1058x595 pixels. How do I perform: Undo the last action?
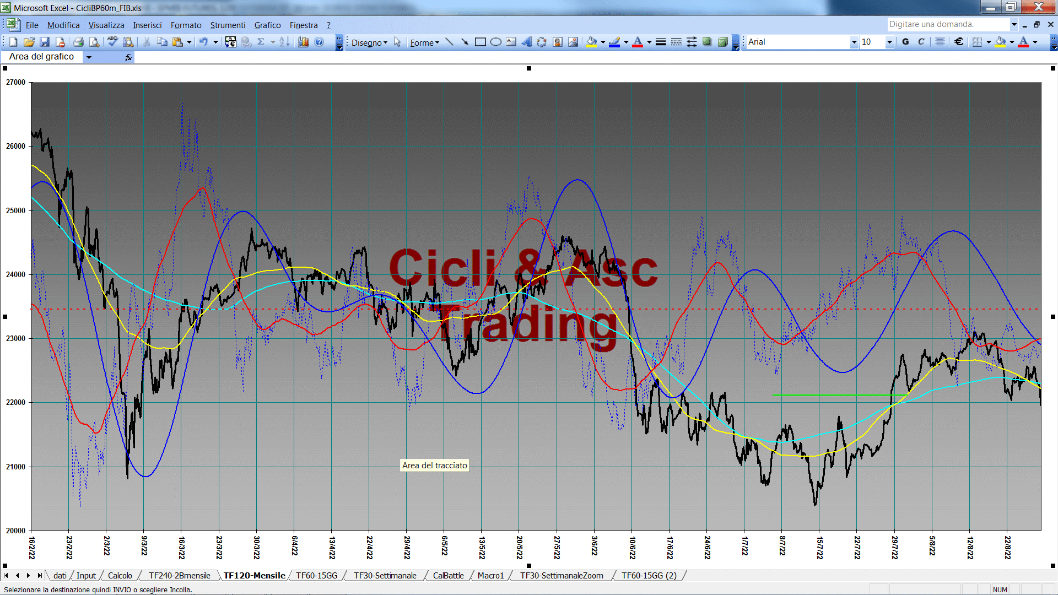click(x=204, y=42)
